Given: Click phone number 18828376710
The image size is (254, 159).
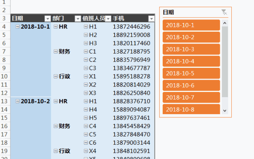Looking at the screenshot, I should coord(131,101).
